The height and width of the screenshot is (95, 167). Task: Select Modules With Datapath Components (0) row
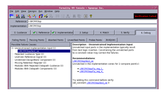coord(36,69)
